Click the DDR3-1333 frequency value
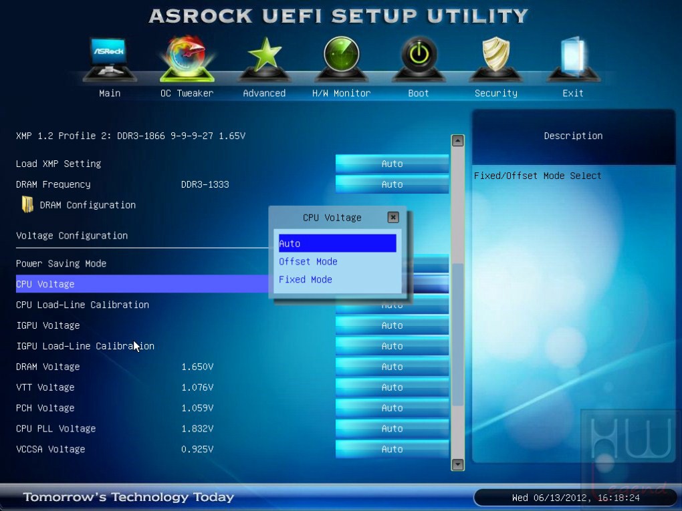 [205, 184]
